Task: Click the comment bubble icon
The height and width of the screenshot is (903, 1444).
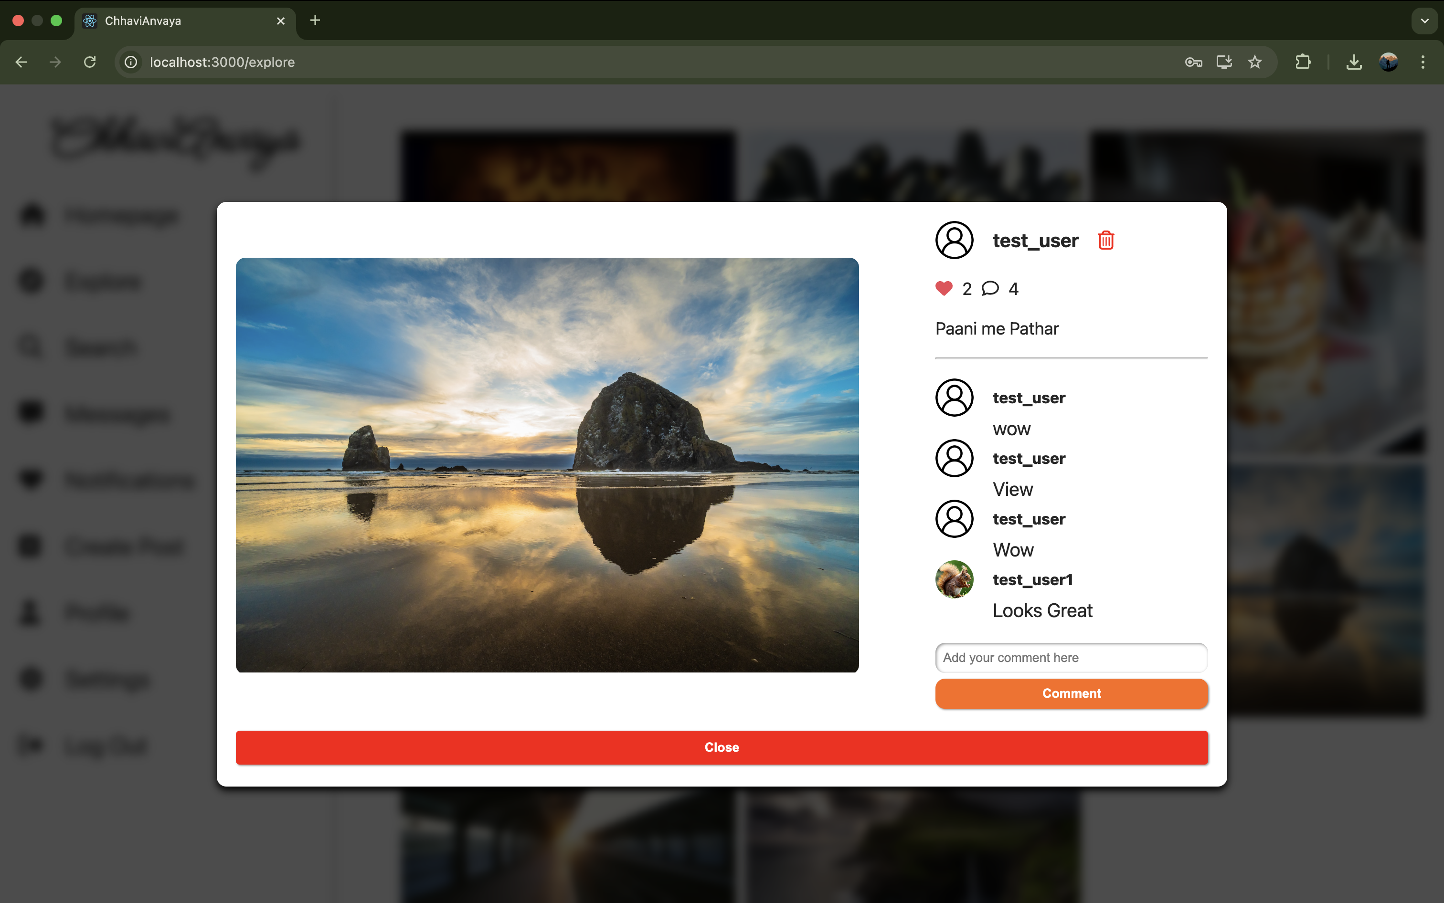Action: point(990,288)
